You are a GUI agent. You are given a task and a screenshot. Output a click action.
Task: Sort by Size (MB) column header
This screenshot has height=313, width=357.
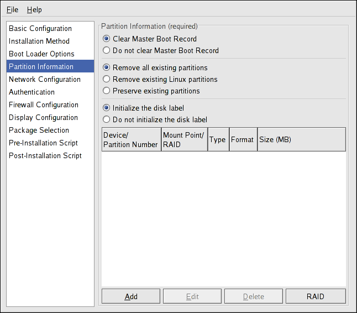click(x=301, y=139)
